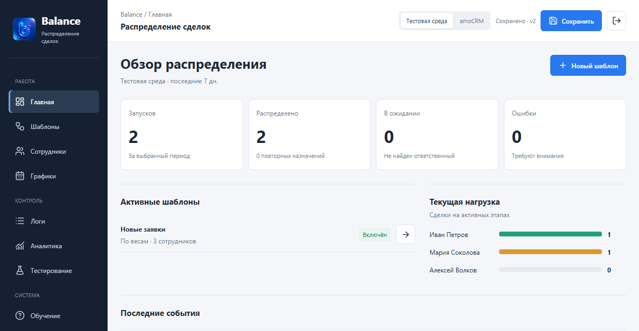Click the Ошибки stat card

tap(565, 134)
